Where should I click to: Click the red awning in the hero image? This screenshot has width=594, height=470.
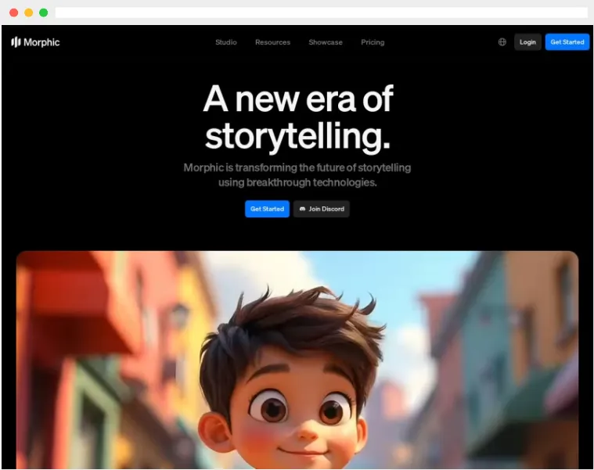76,303
